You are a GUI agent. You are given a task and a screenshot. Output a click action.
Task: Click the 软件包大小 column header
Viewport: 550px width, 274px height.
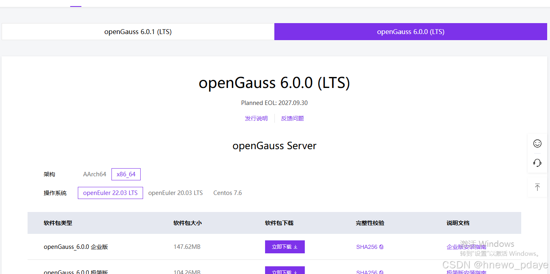point(188,223)
